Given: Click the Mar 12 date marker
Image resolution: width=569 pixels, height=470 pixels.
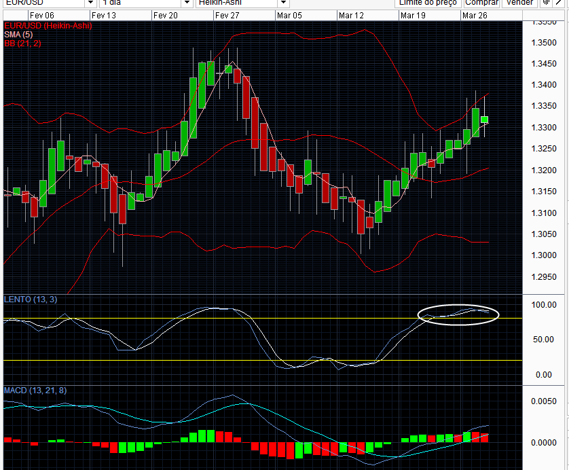Looking at the screenshot, I should (x=351, y=15).
